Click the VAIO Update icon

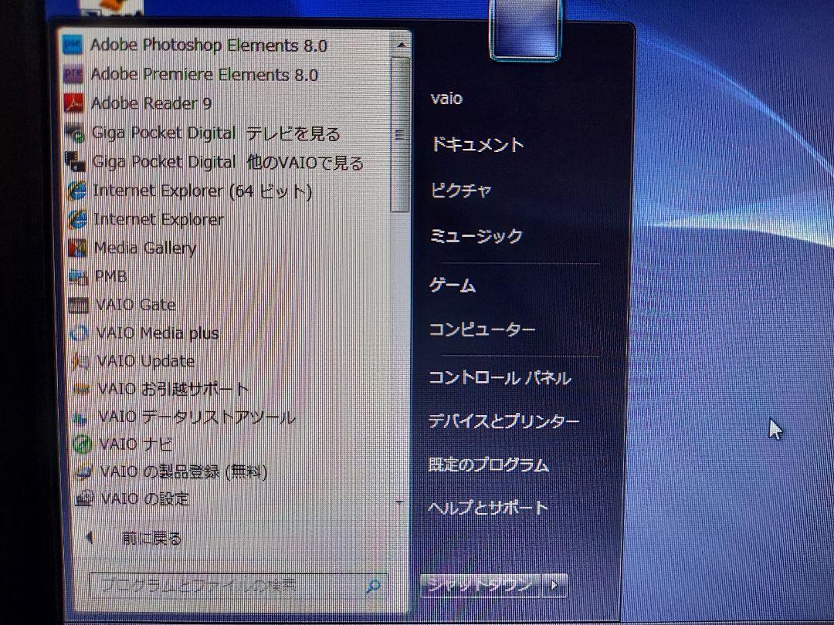click(x=80, y=361)
